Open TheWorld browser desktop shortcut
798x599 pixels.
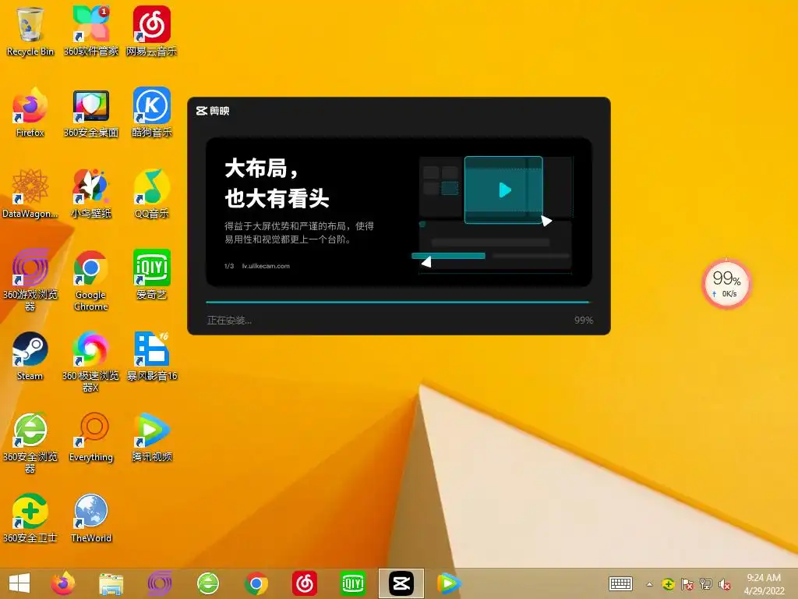pos(90,518)
